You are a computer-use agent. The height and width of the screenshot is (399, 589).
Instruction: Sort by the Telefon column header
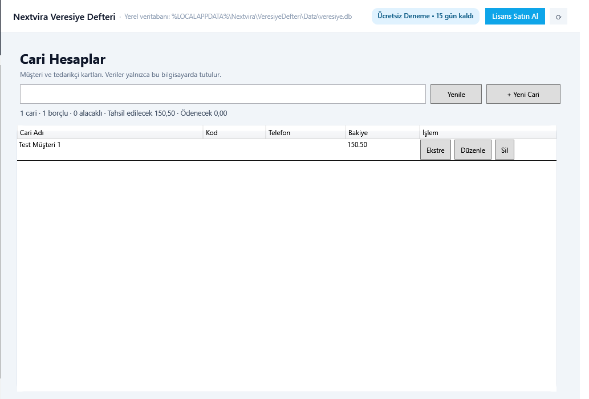pos(306,132)
